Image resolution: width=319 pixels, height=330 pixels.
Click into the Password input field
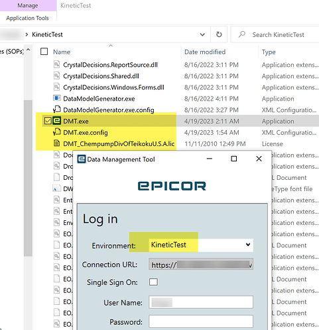pos(201,321)
